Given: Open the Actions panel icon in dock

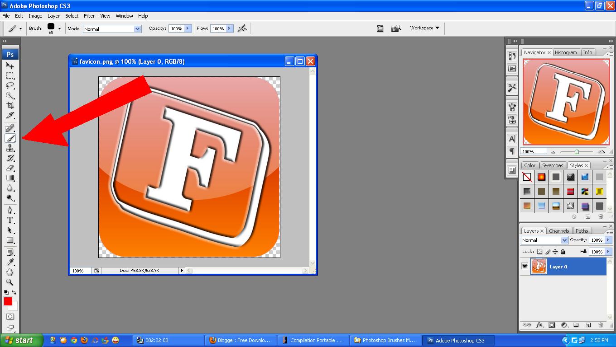Looking at the screenshot, I should (512, 69).
